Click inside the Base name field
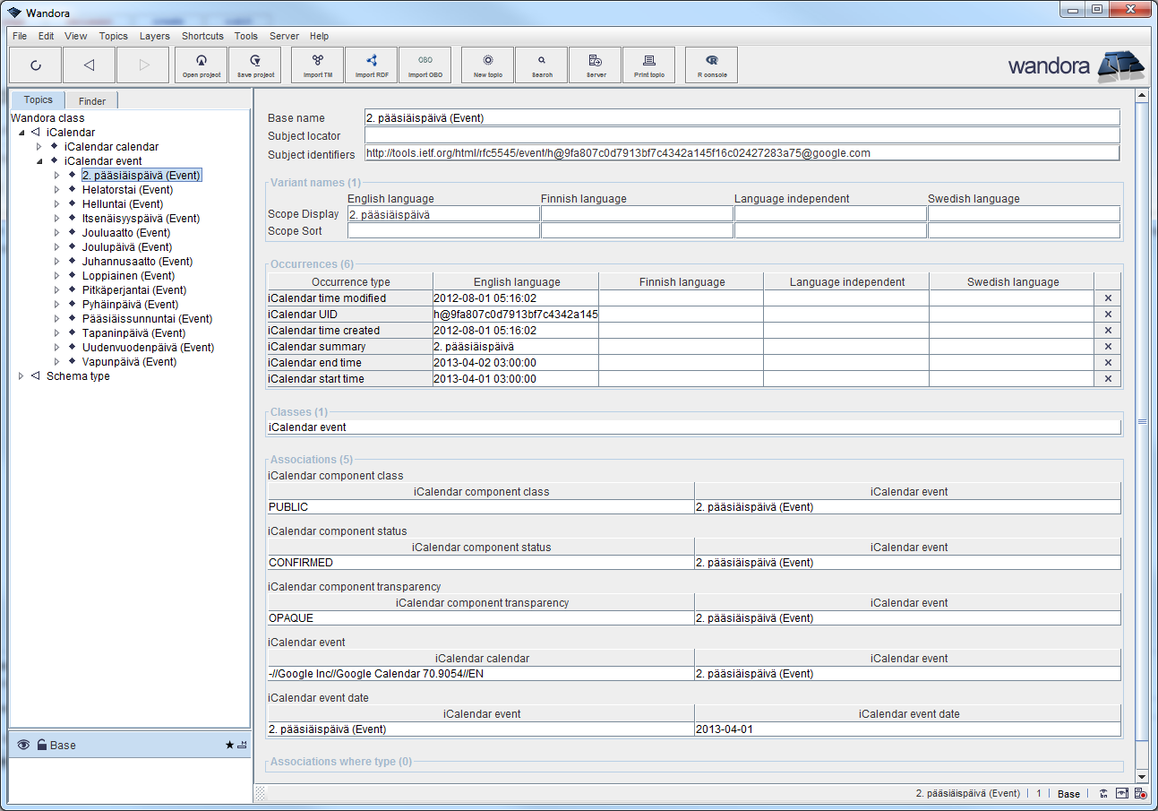The width and height of the screenshot is (1158, 811). coord(627,117)
